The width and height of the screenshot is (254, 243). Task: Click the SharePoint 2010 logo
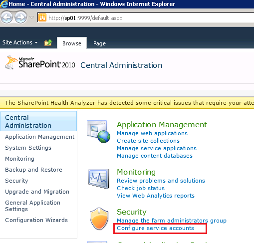click(x=40, y=63)
